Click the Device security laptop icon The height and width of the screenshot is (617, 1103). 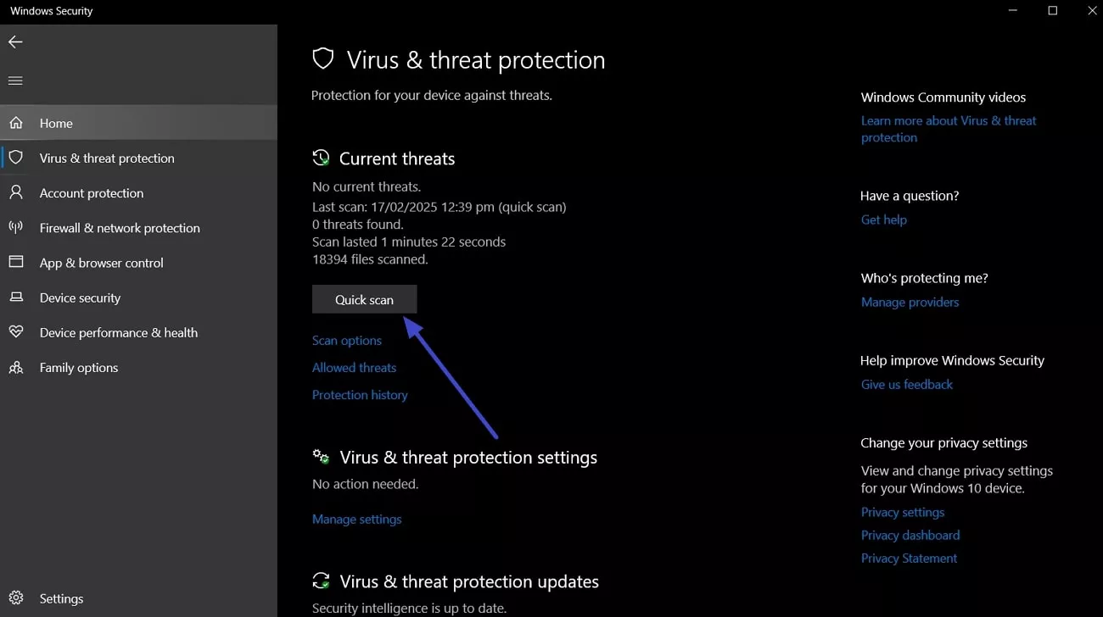[15, 297]
